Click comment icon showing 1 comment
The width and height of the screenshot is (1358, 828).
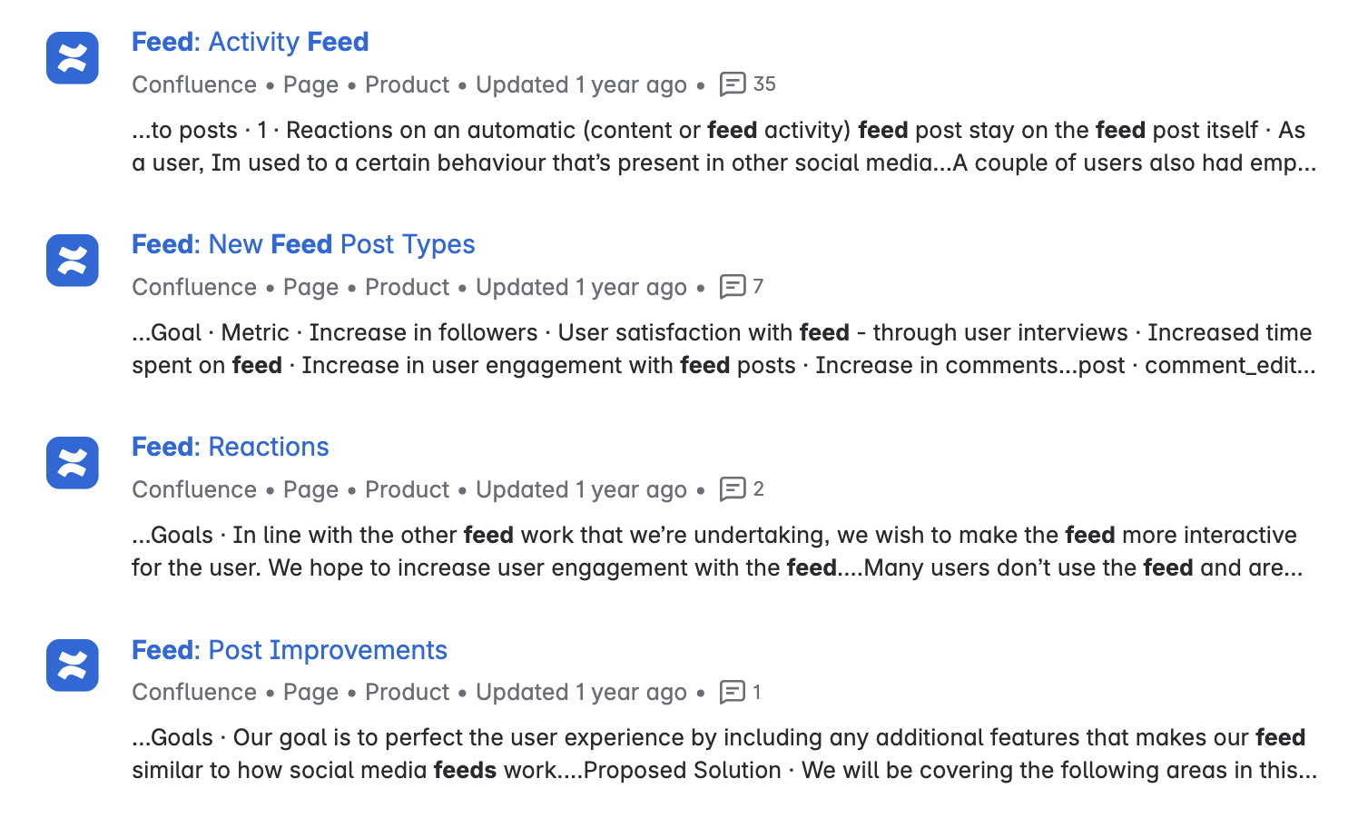[x=733, y=692]
